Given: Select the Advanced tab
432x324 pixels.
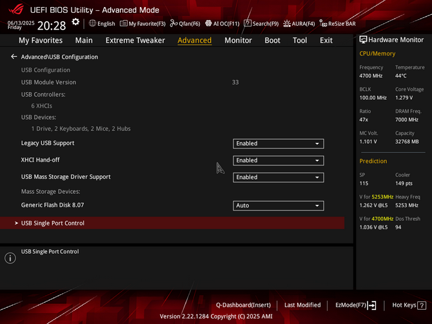Looking at the screenshot, I should (195, 41).
